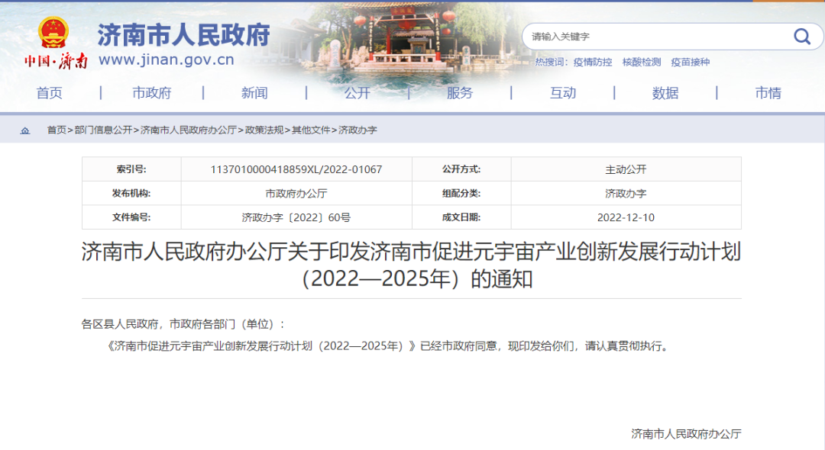Open the 服务 navigation menu

460,92
